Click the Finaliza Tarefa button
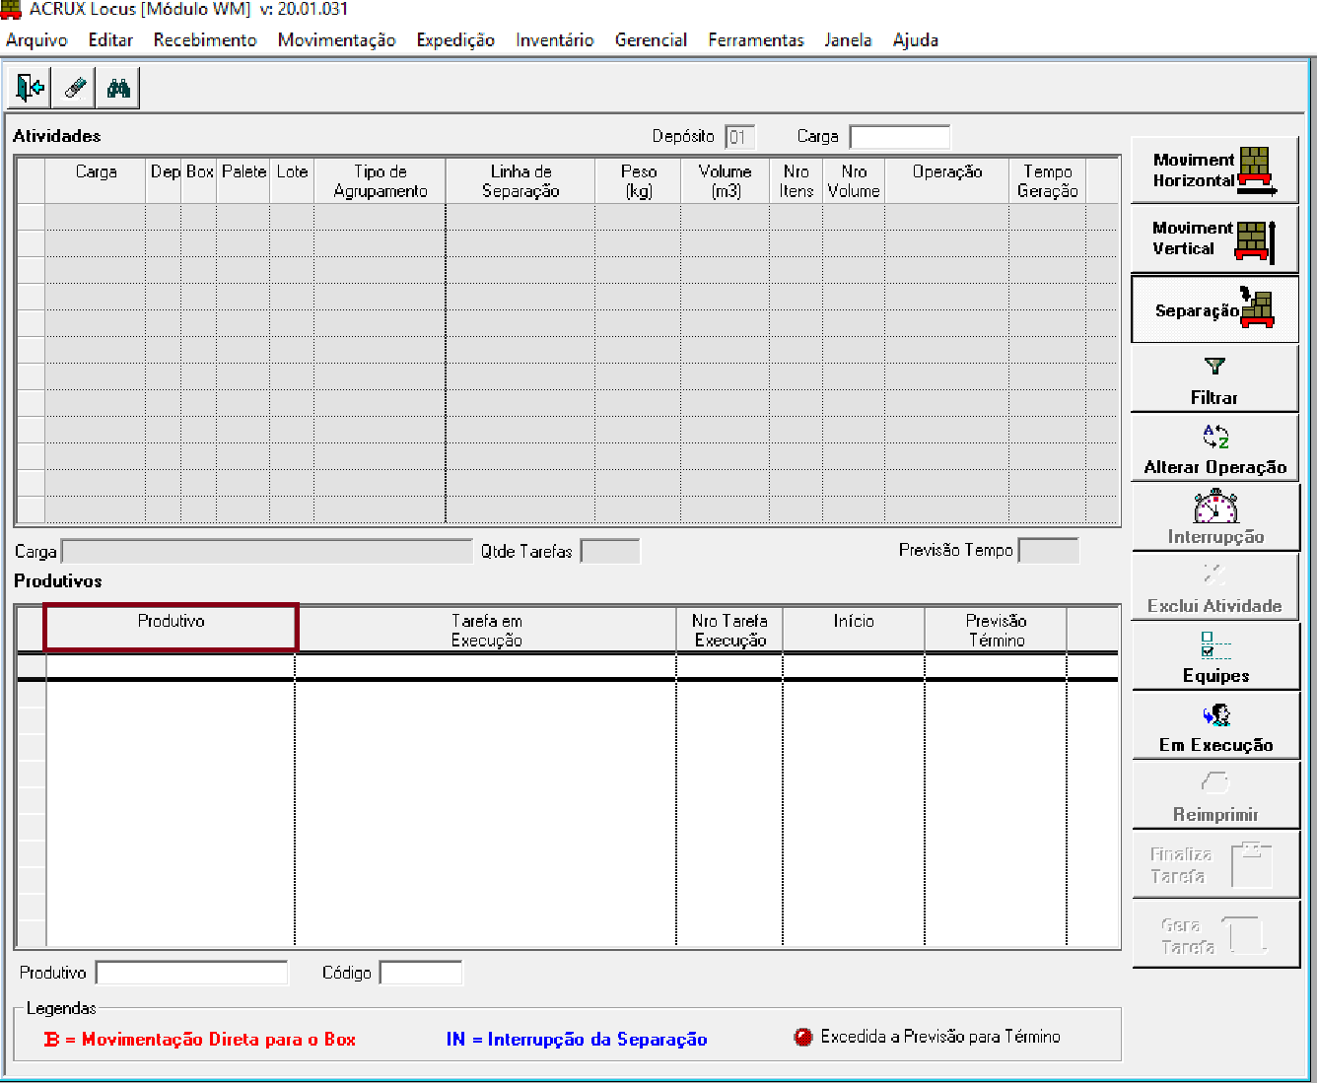Screen dimensions: 1317x1083 [x=1214, y=864]
